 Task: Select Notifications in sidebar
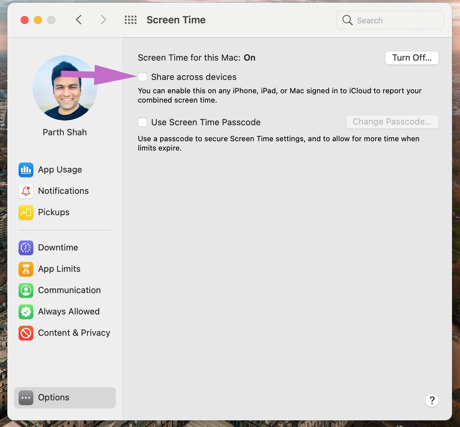[63, 191]
